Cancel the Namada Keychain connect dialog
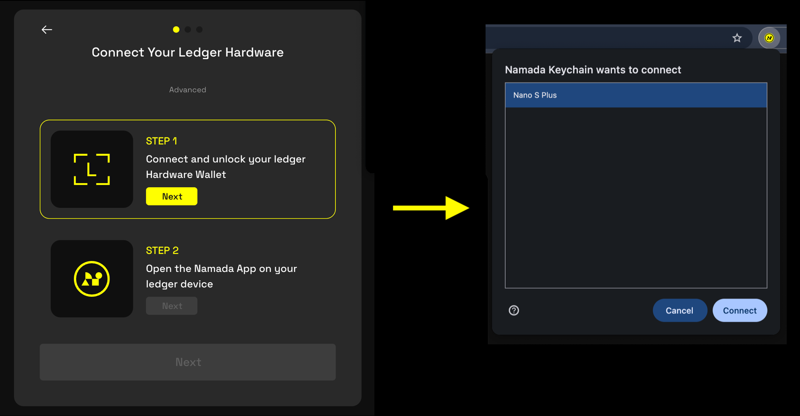This screenshot has width=800, height=416. coord(680,310)
